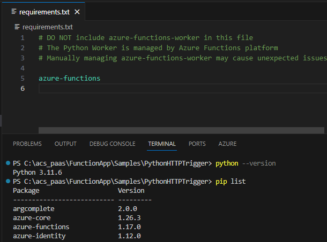Click line number 1 in gutter
Screen dimensions: 327x242
pos(23,38)
